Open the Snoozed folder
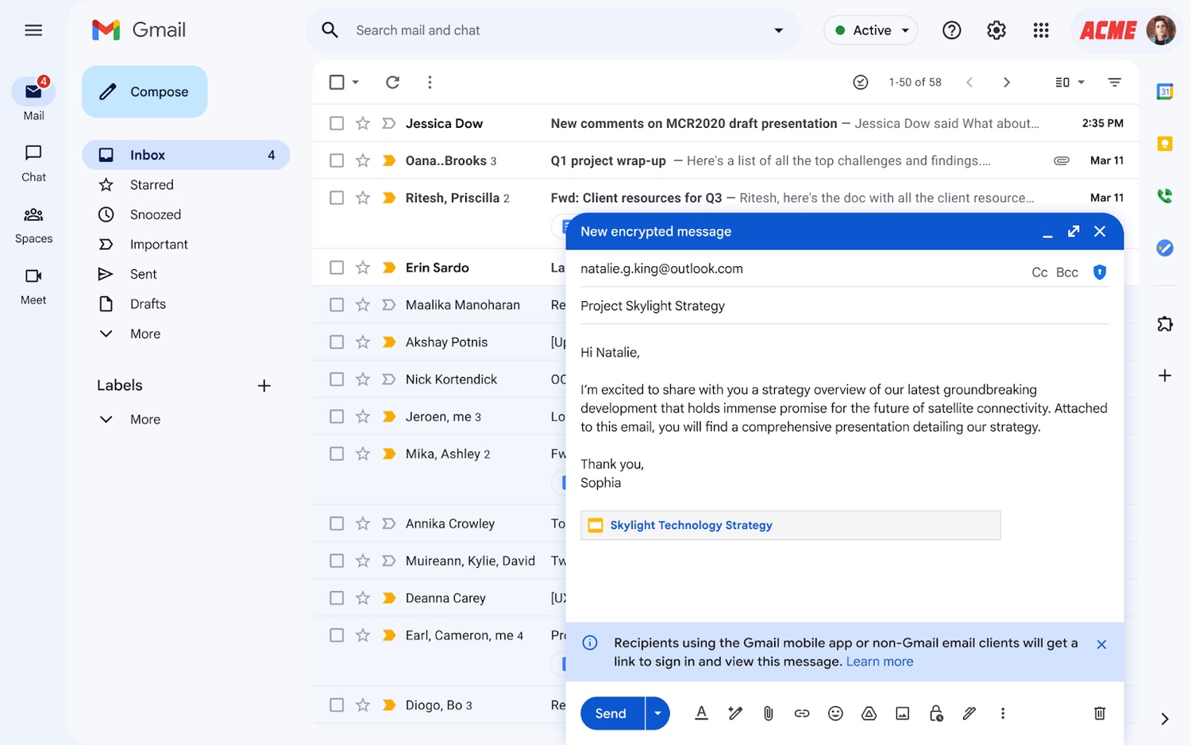Viewport: 1191px width, 745px height. point(155,214)
